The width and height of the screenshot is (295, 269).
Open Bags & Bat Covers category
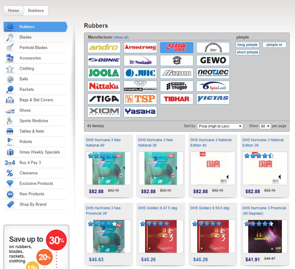35,100
